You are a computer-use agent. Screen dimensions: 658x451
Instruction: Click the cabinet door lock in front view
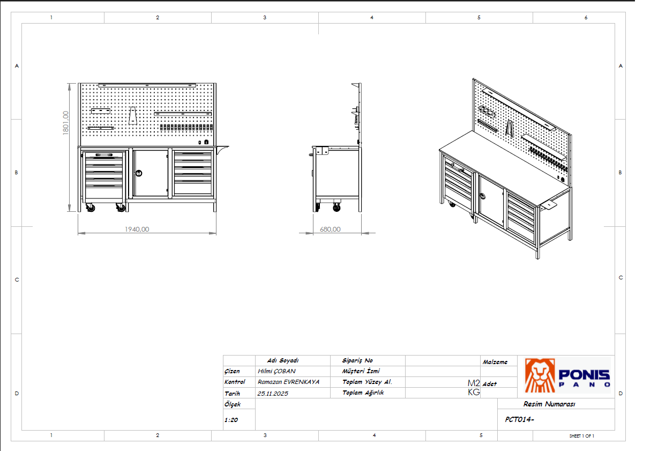point(139,173)
